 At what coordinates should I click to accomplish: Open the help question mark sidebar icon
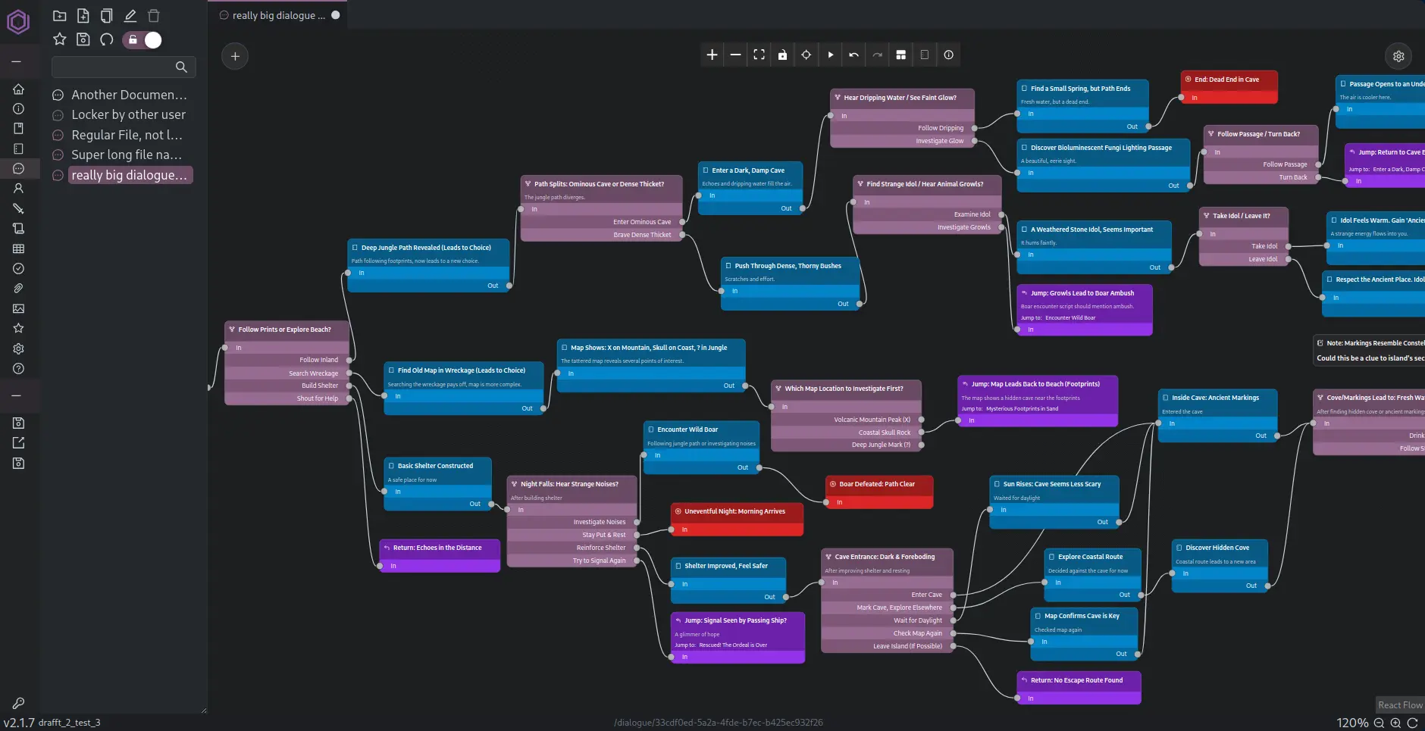[18, 368]
